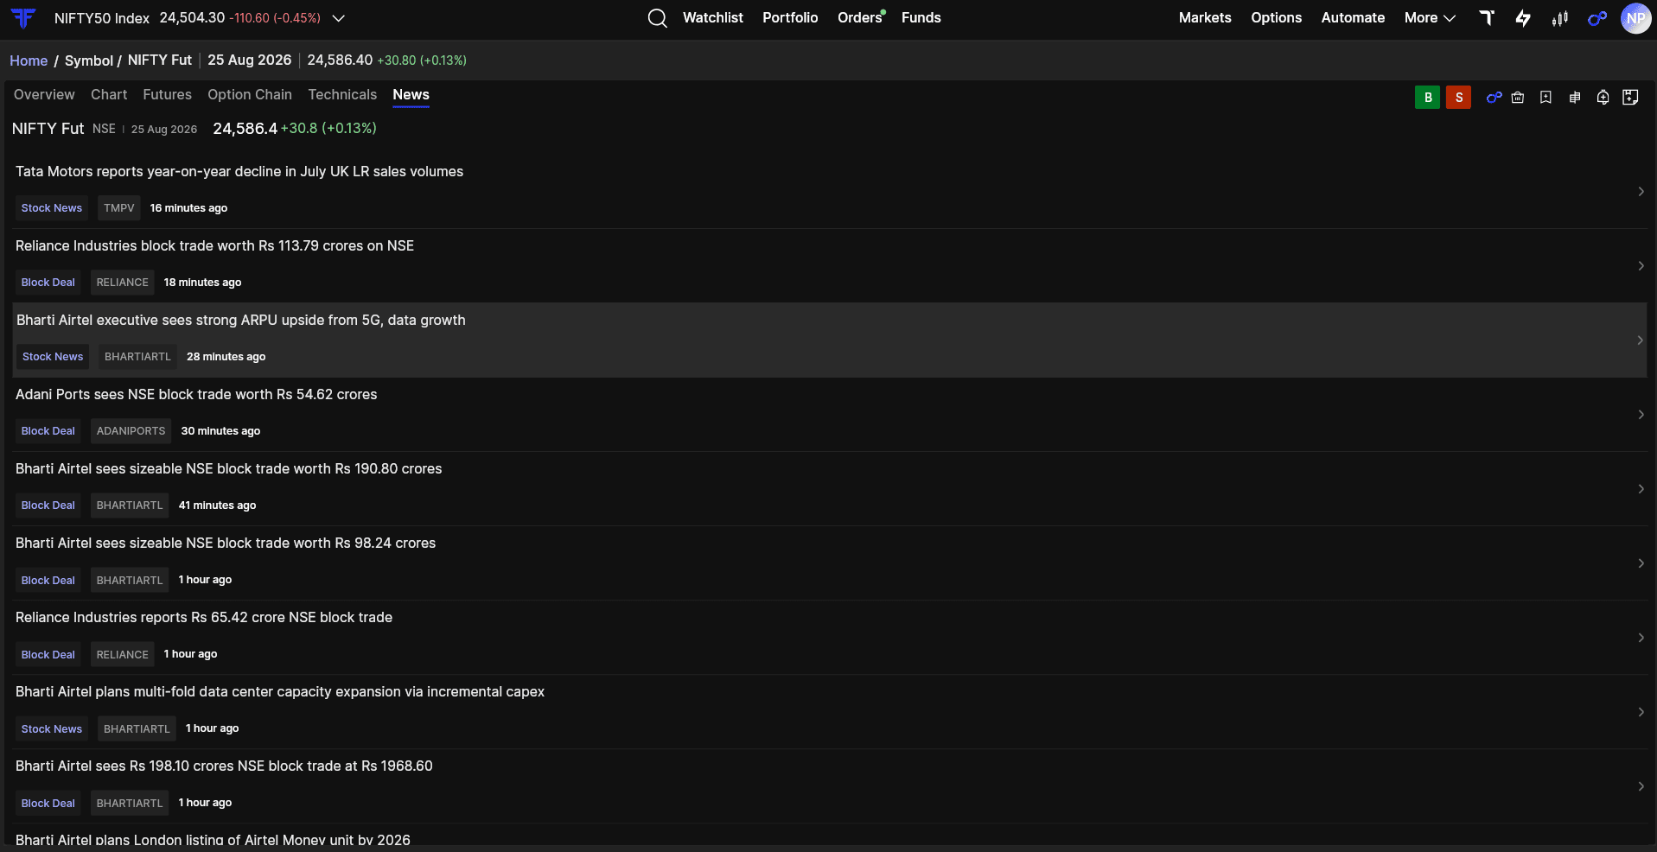Screen dimensions: 1657x852
Task: Expand the Airtel data center capex row arrow
Action: (1641, 712)
